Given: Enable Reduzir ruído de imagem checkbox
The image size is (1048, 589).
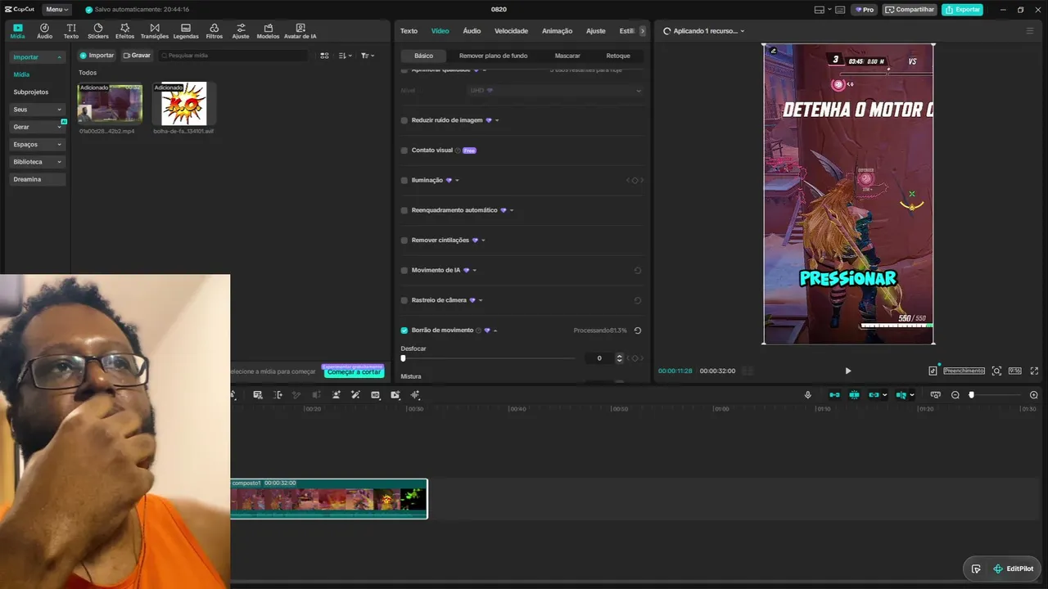Looking at the screenshot, I should point(404,120).
